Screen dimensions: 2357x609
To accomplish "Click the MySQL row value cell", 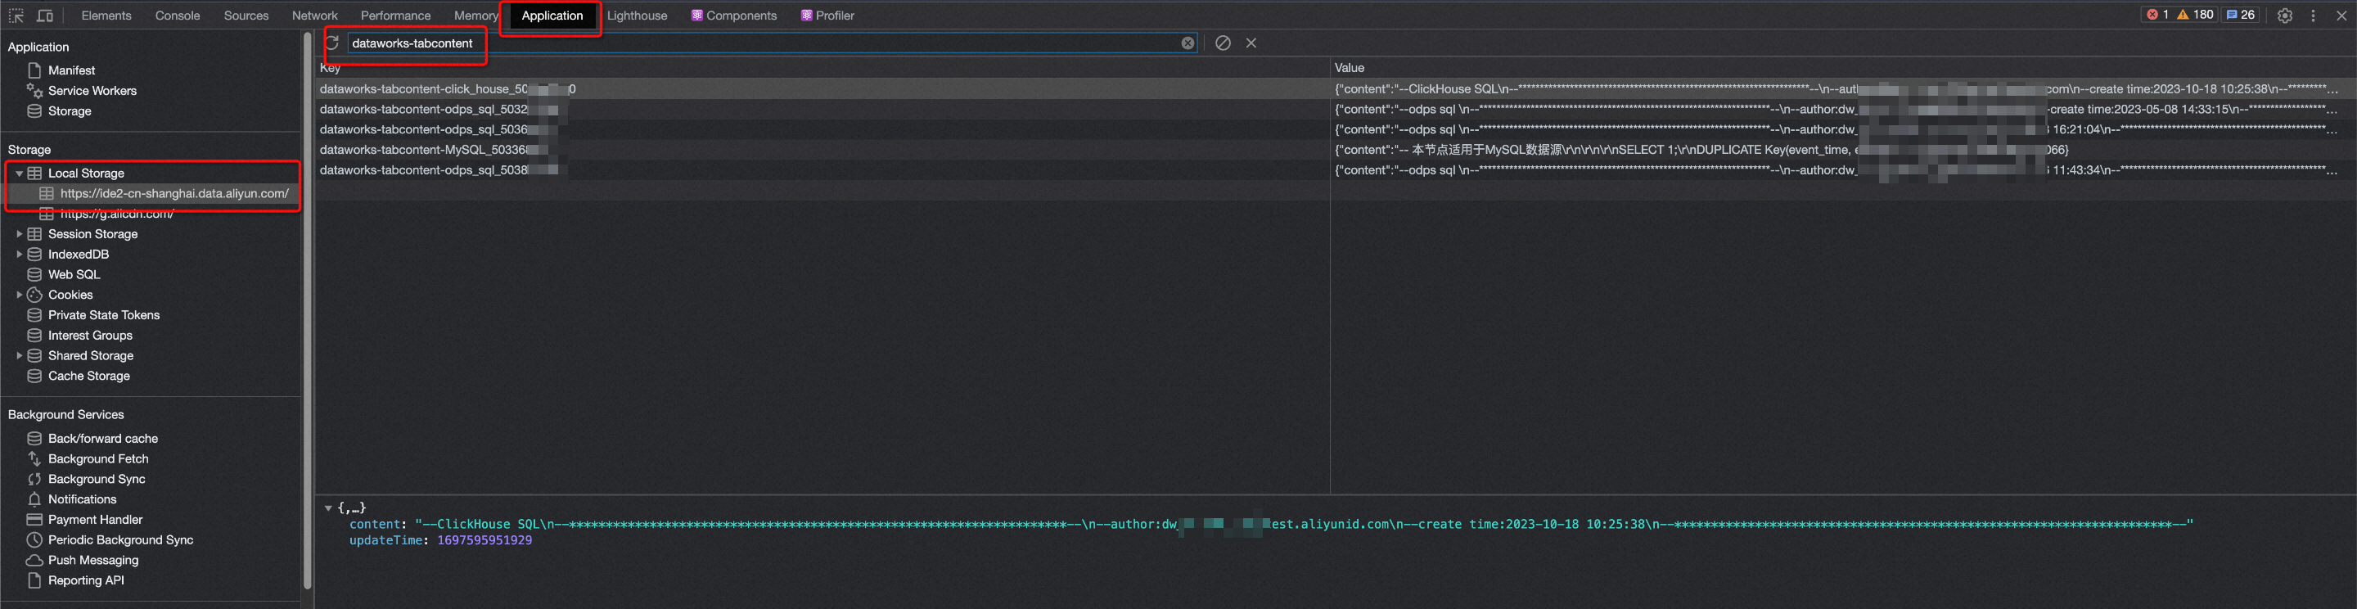I will point(1843,149).
